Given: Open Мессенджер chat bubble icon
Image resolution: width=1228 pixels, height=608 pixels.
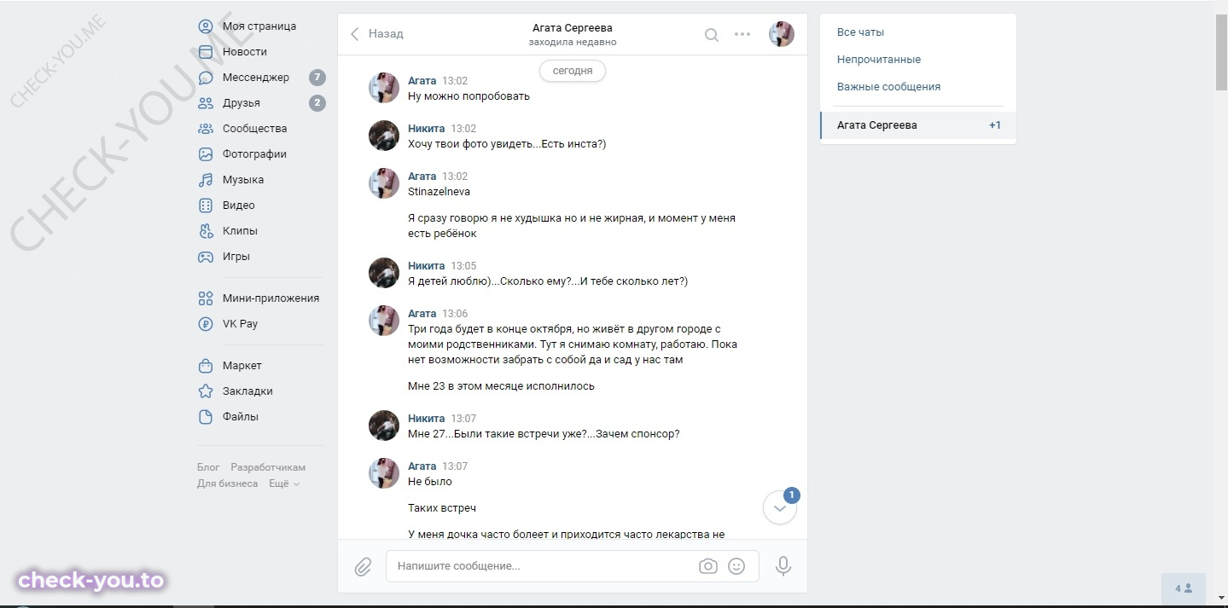Looking at the screenshot, I should click(206, 78).
